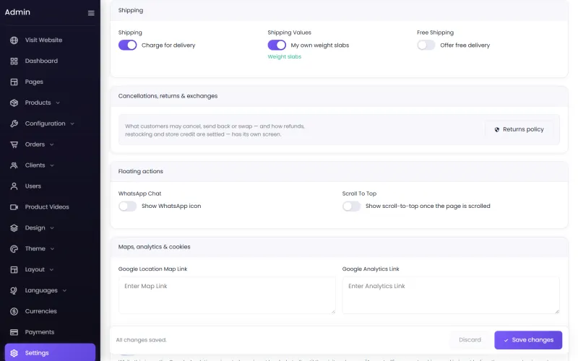Screen dimensions: 578x361
Task: Click the Layout panel icon
Action: click(x=14, y=269)
